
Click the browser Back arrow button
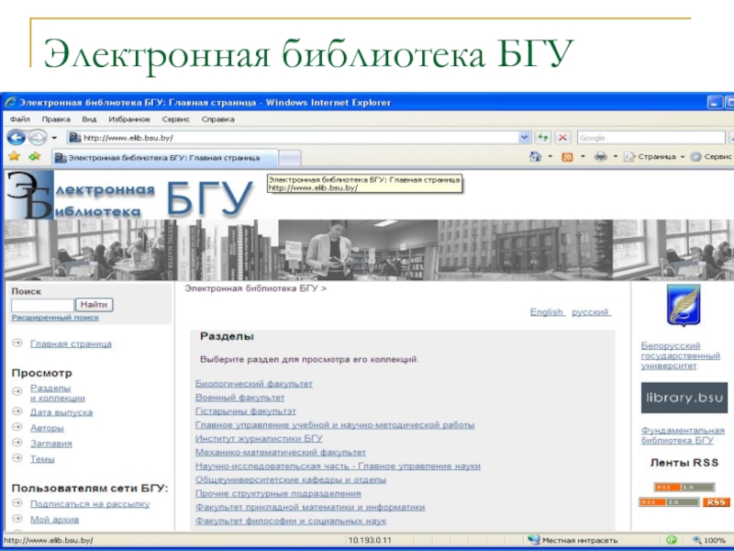17,137
